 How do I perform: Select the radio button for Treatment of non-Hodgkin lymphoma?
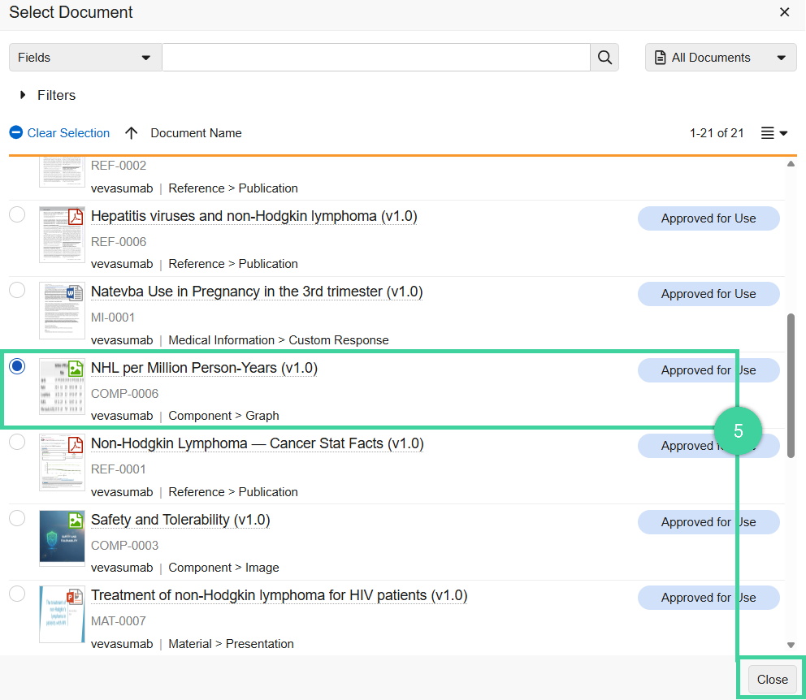click(x=17, y=594)
